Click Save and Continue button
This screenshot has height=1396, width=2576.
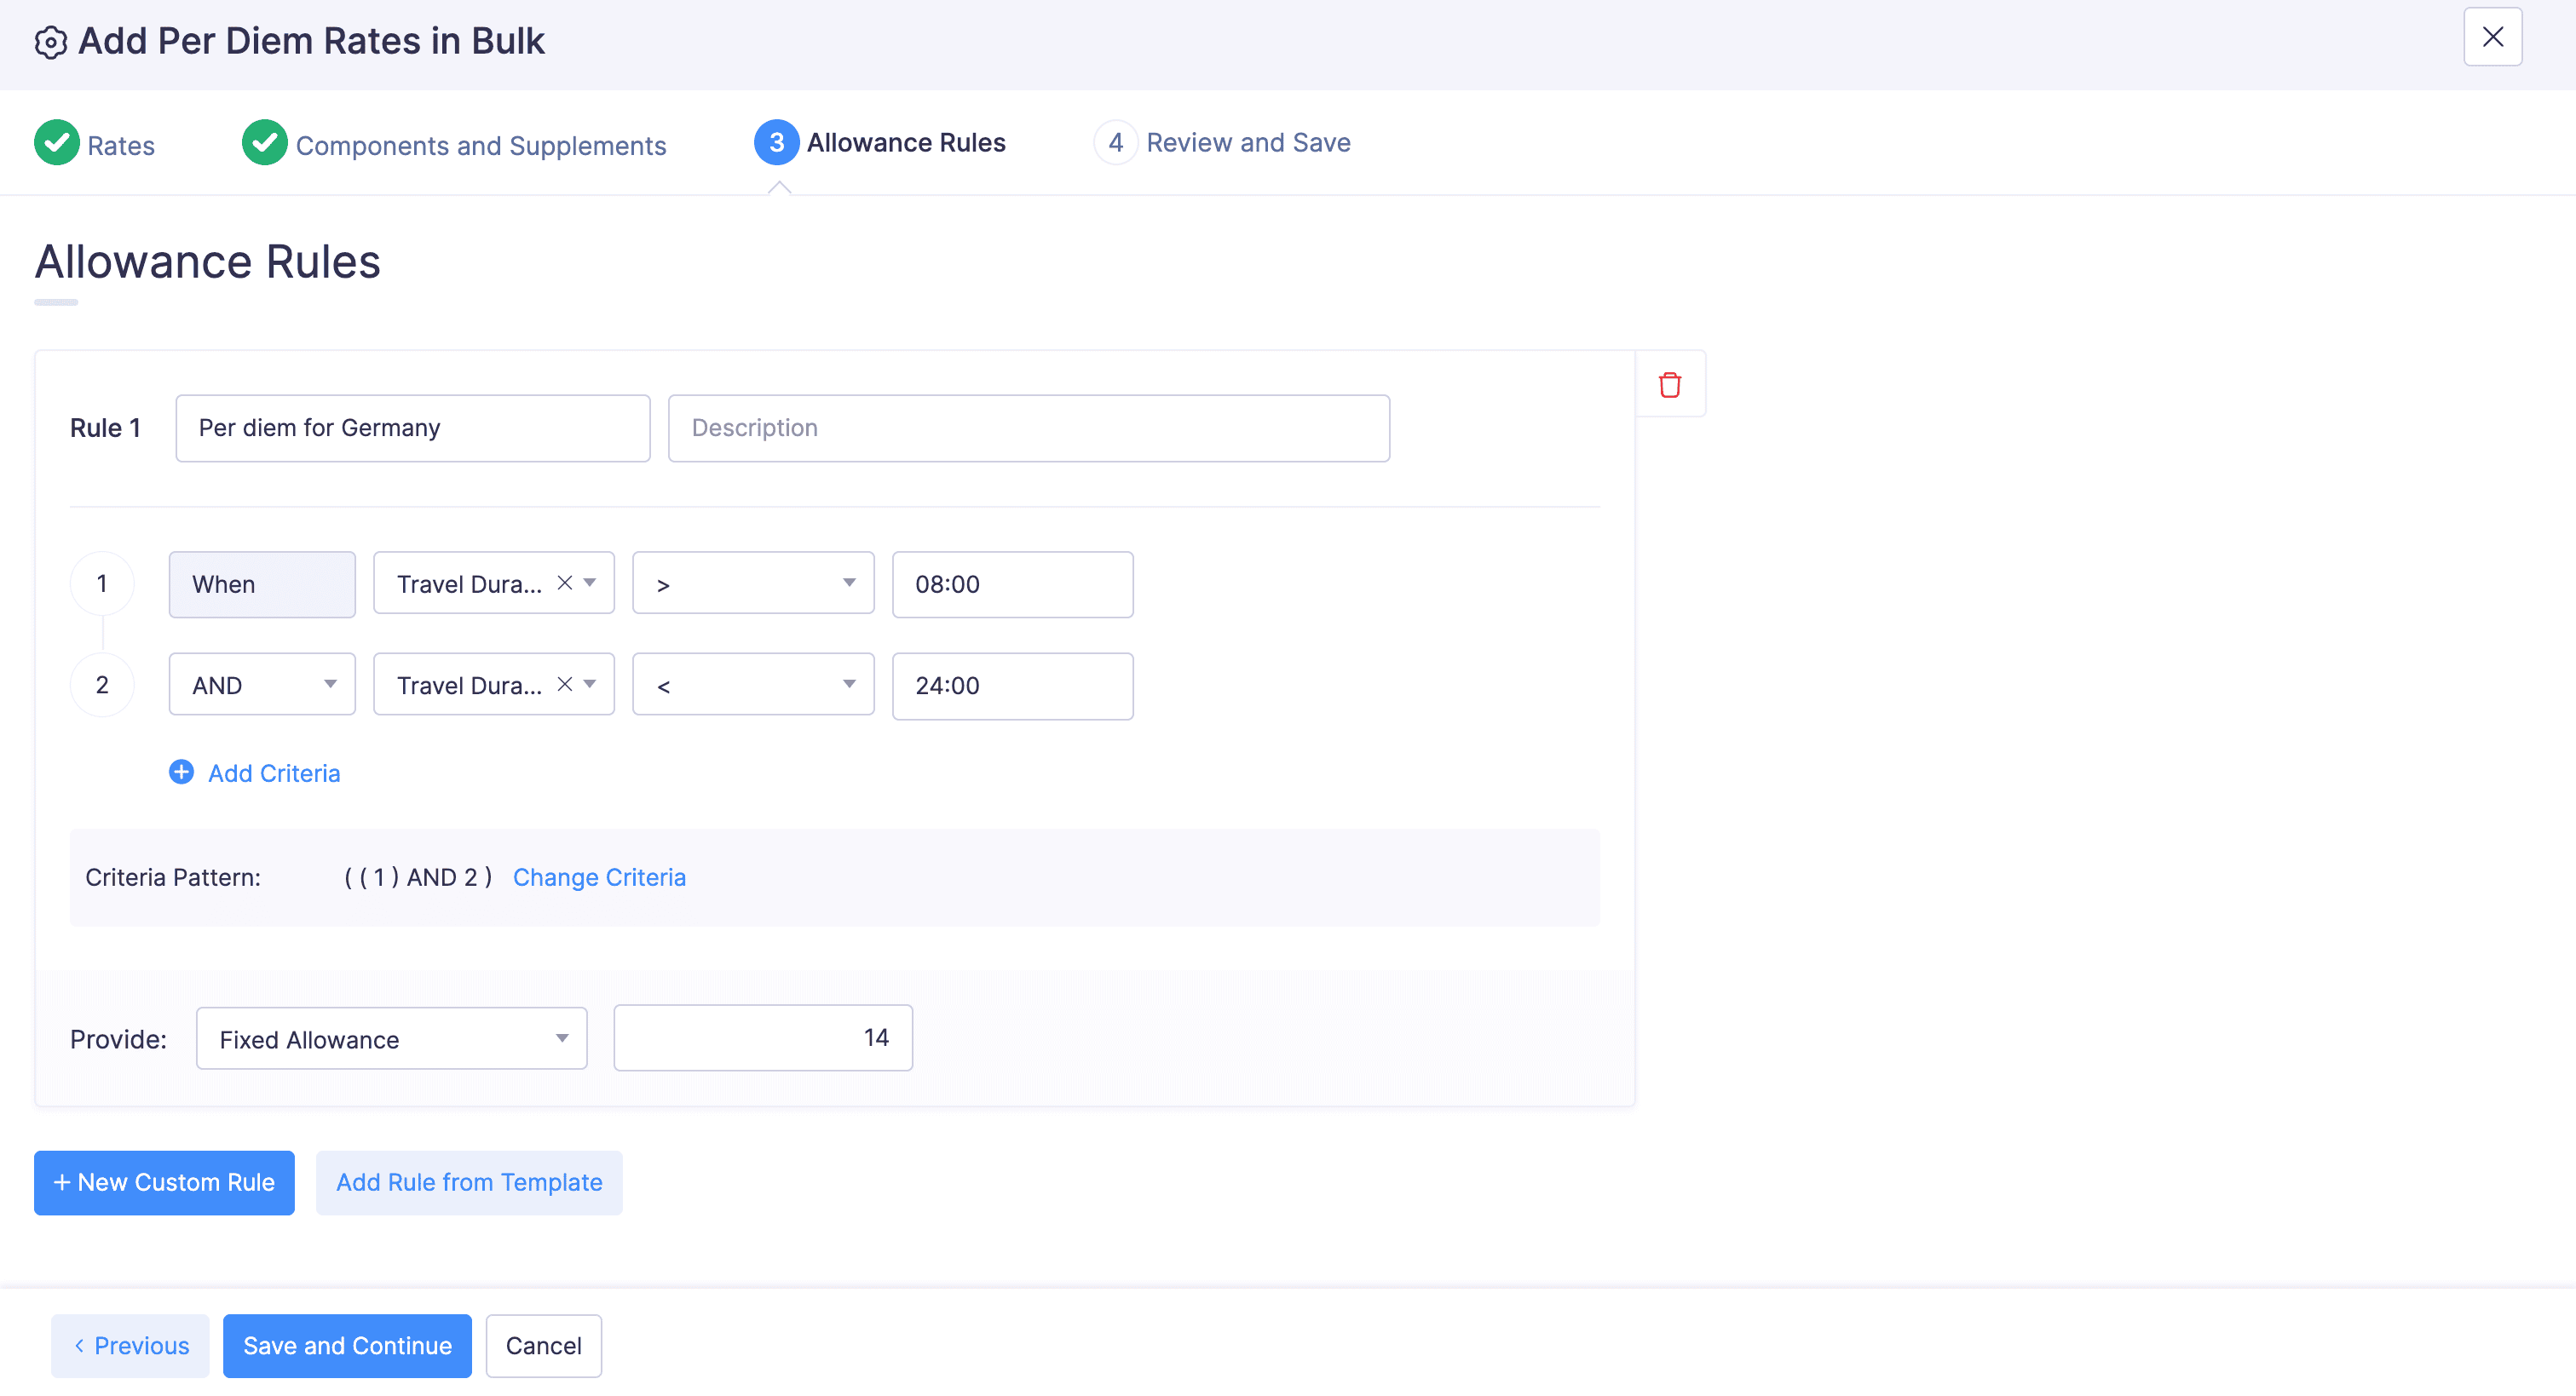point(347,1345)
